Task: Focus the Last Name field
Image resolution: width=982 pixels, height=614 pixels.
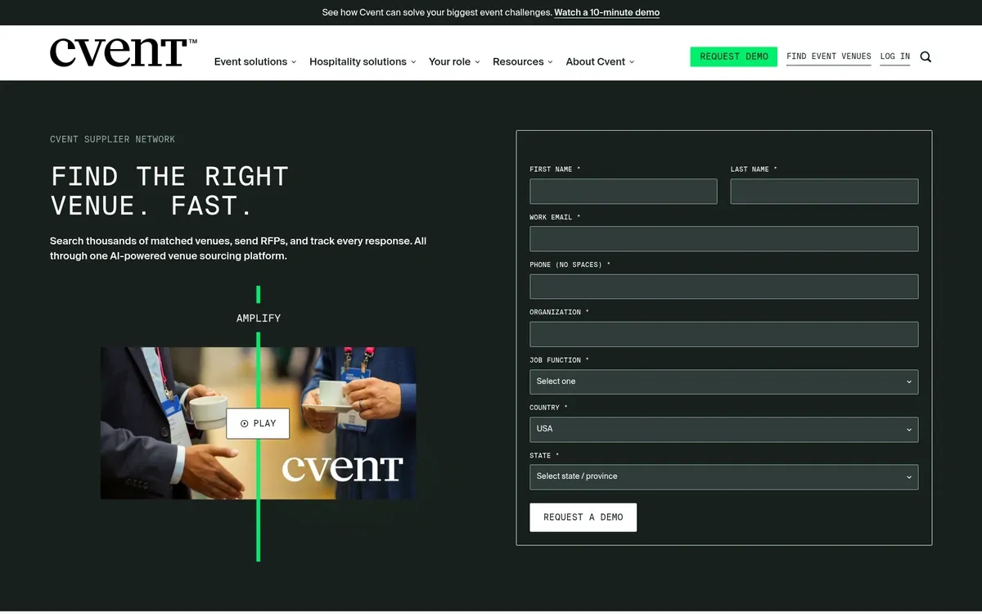Action: [x=824, y=192]
